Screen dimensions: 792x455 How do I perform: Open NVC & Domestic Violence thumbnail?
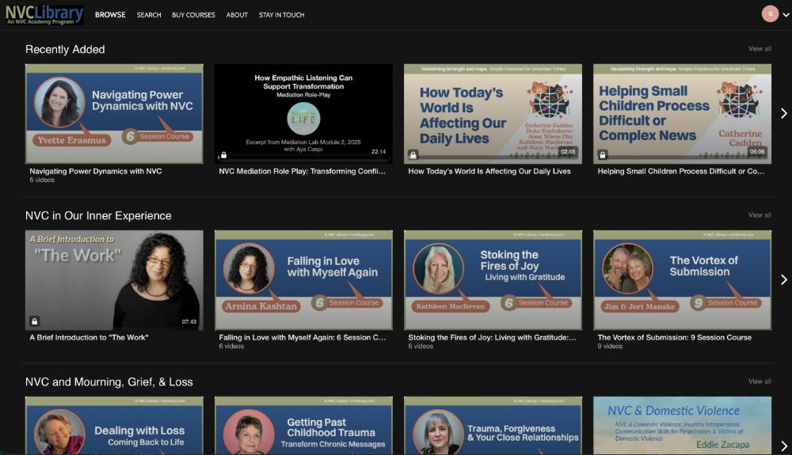(683, 425)
